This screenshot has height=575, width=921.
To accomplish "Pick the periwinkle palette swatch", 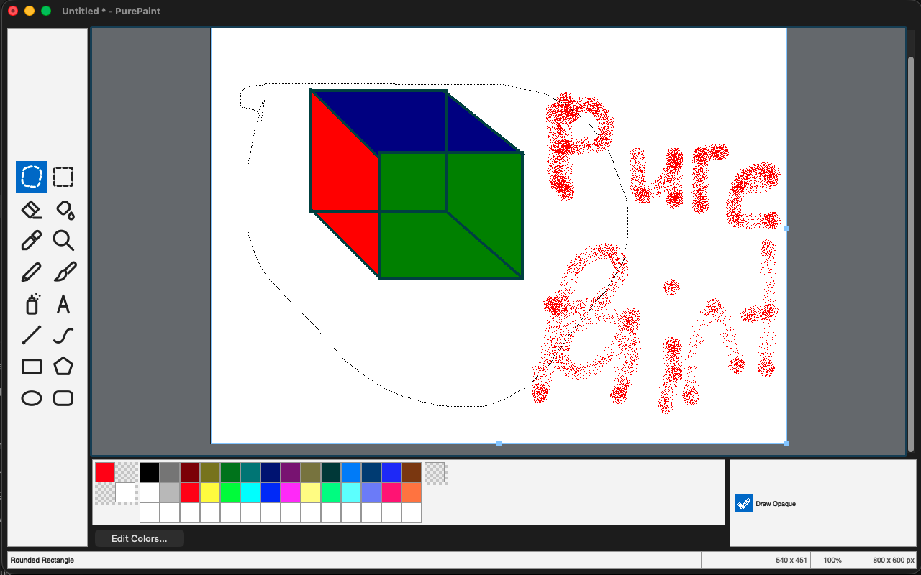I will (371, 492).
